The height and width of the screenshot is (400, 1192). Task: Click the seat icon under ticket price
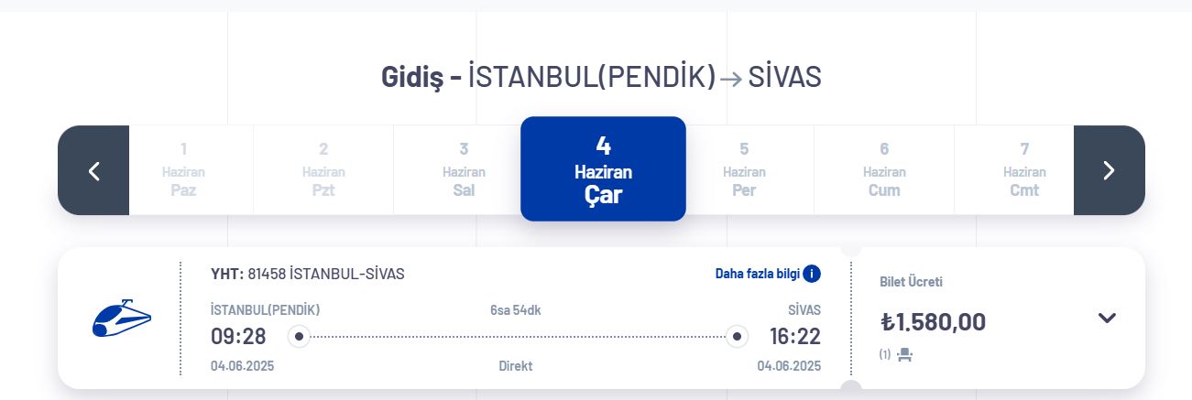(x=904, y=354)
